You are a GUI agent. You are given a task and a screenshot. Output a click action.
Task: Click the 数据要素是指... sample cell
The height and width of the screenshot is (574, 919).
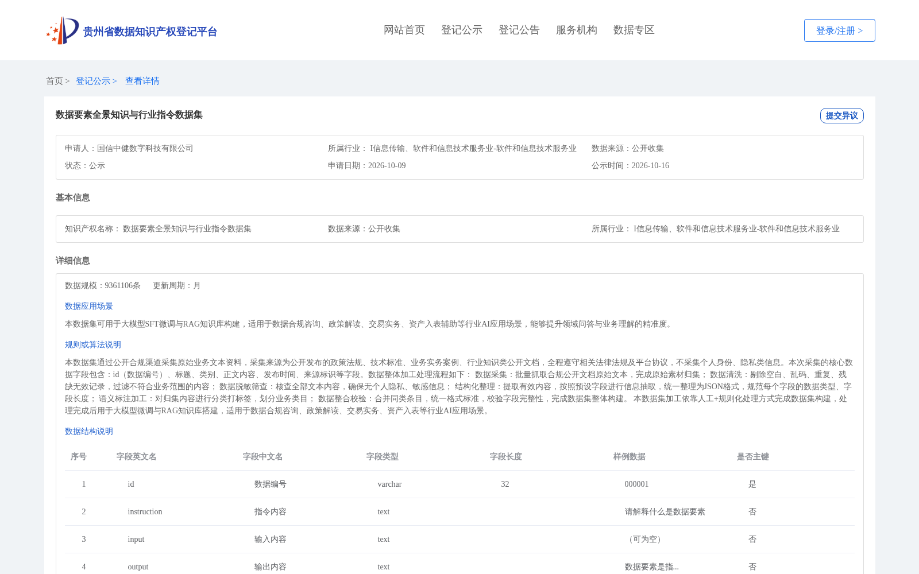(652, 567)
